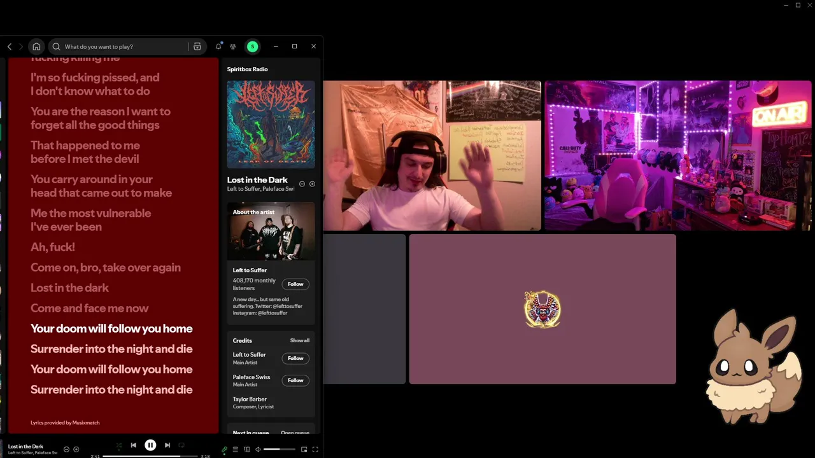Click 'Lyrics provided by Musixmatch' text

coord(65,422)
